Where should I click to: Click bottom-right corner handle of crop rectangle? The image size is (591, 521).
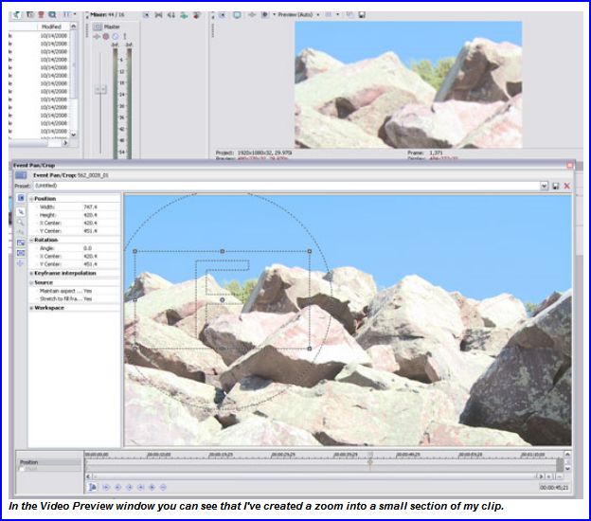click(310, 349)
